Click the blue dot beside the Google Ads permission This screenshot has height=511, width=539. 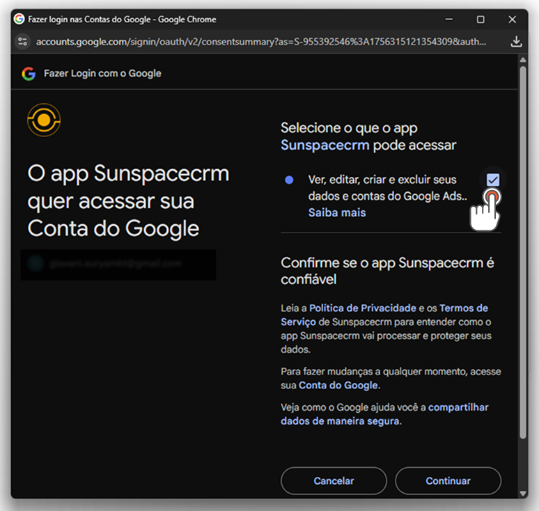click(x=289, y=180)
